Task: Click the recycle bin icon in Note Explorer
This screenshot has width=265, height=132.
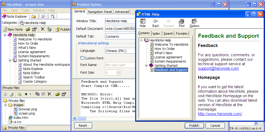Action: pos(49,29)
